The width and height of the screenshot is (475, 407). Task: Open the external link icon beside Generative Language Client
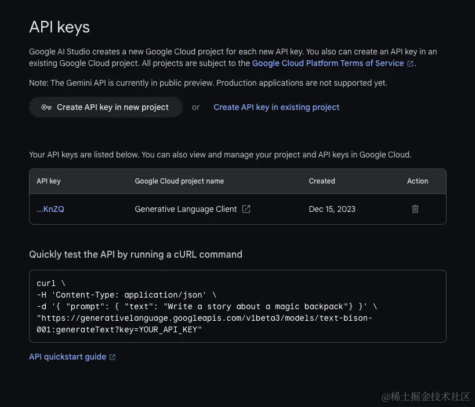[246, 209]
